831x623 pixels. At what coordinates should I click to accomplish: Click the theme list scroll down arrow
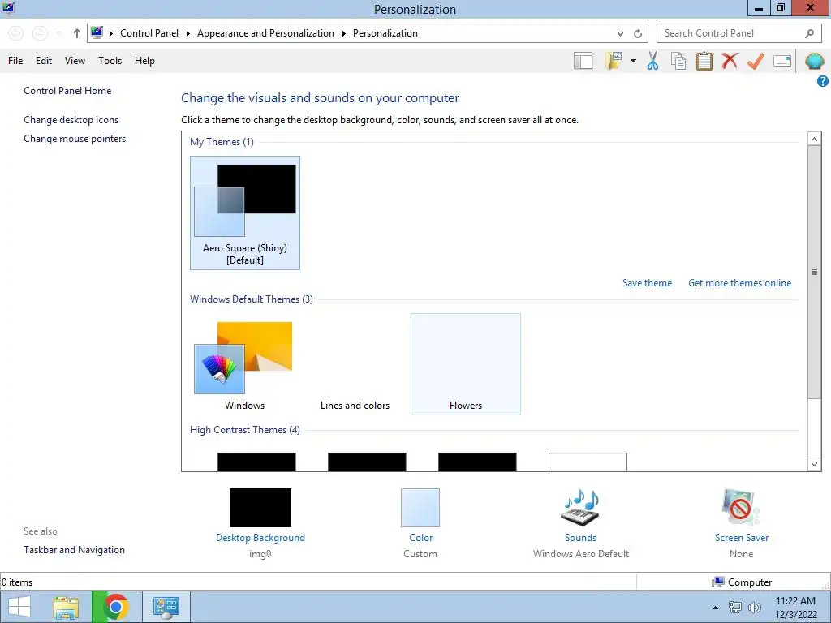pyautogui.click(x=814, y=464)
